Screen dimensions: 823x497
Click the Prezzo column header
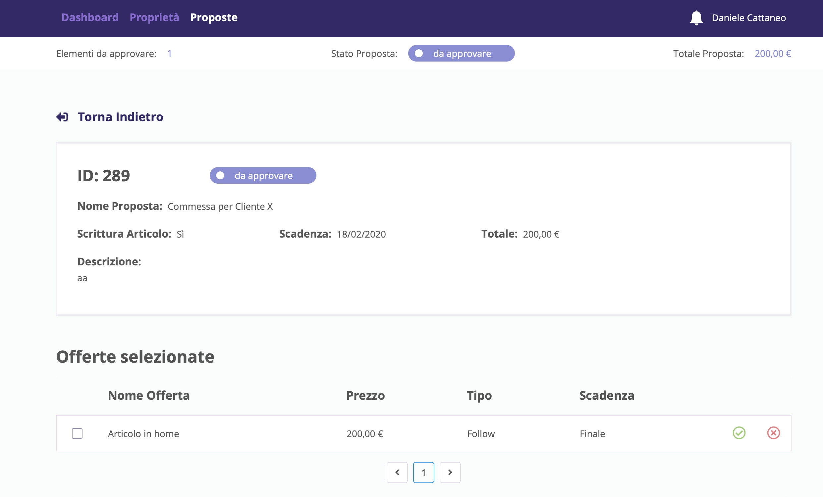point(365,395)
